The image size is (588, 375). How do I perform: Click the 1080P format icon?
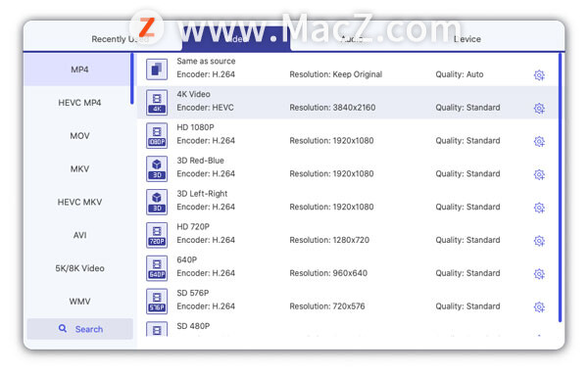[157, 136]
